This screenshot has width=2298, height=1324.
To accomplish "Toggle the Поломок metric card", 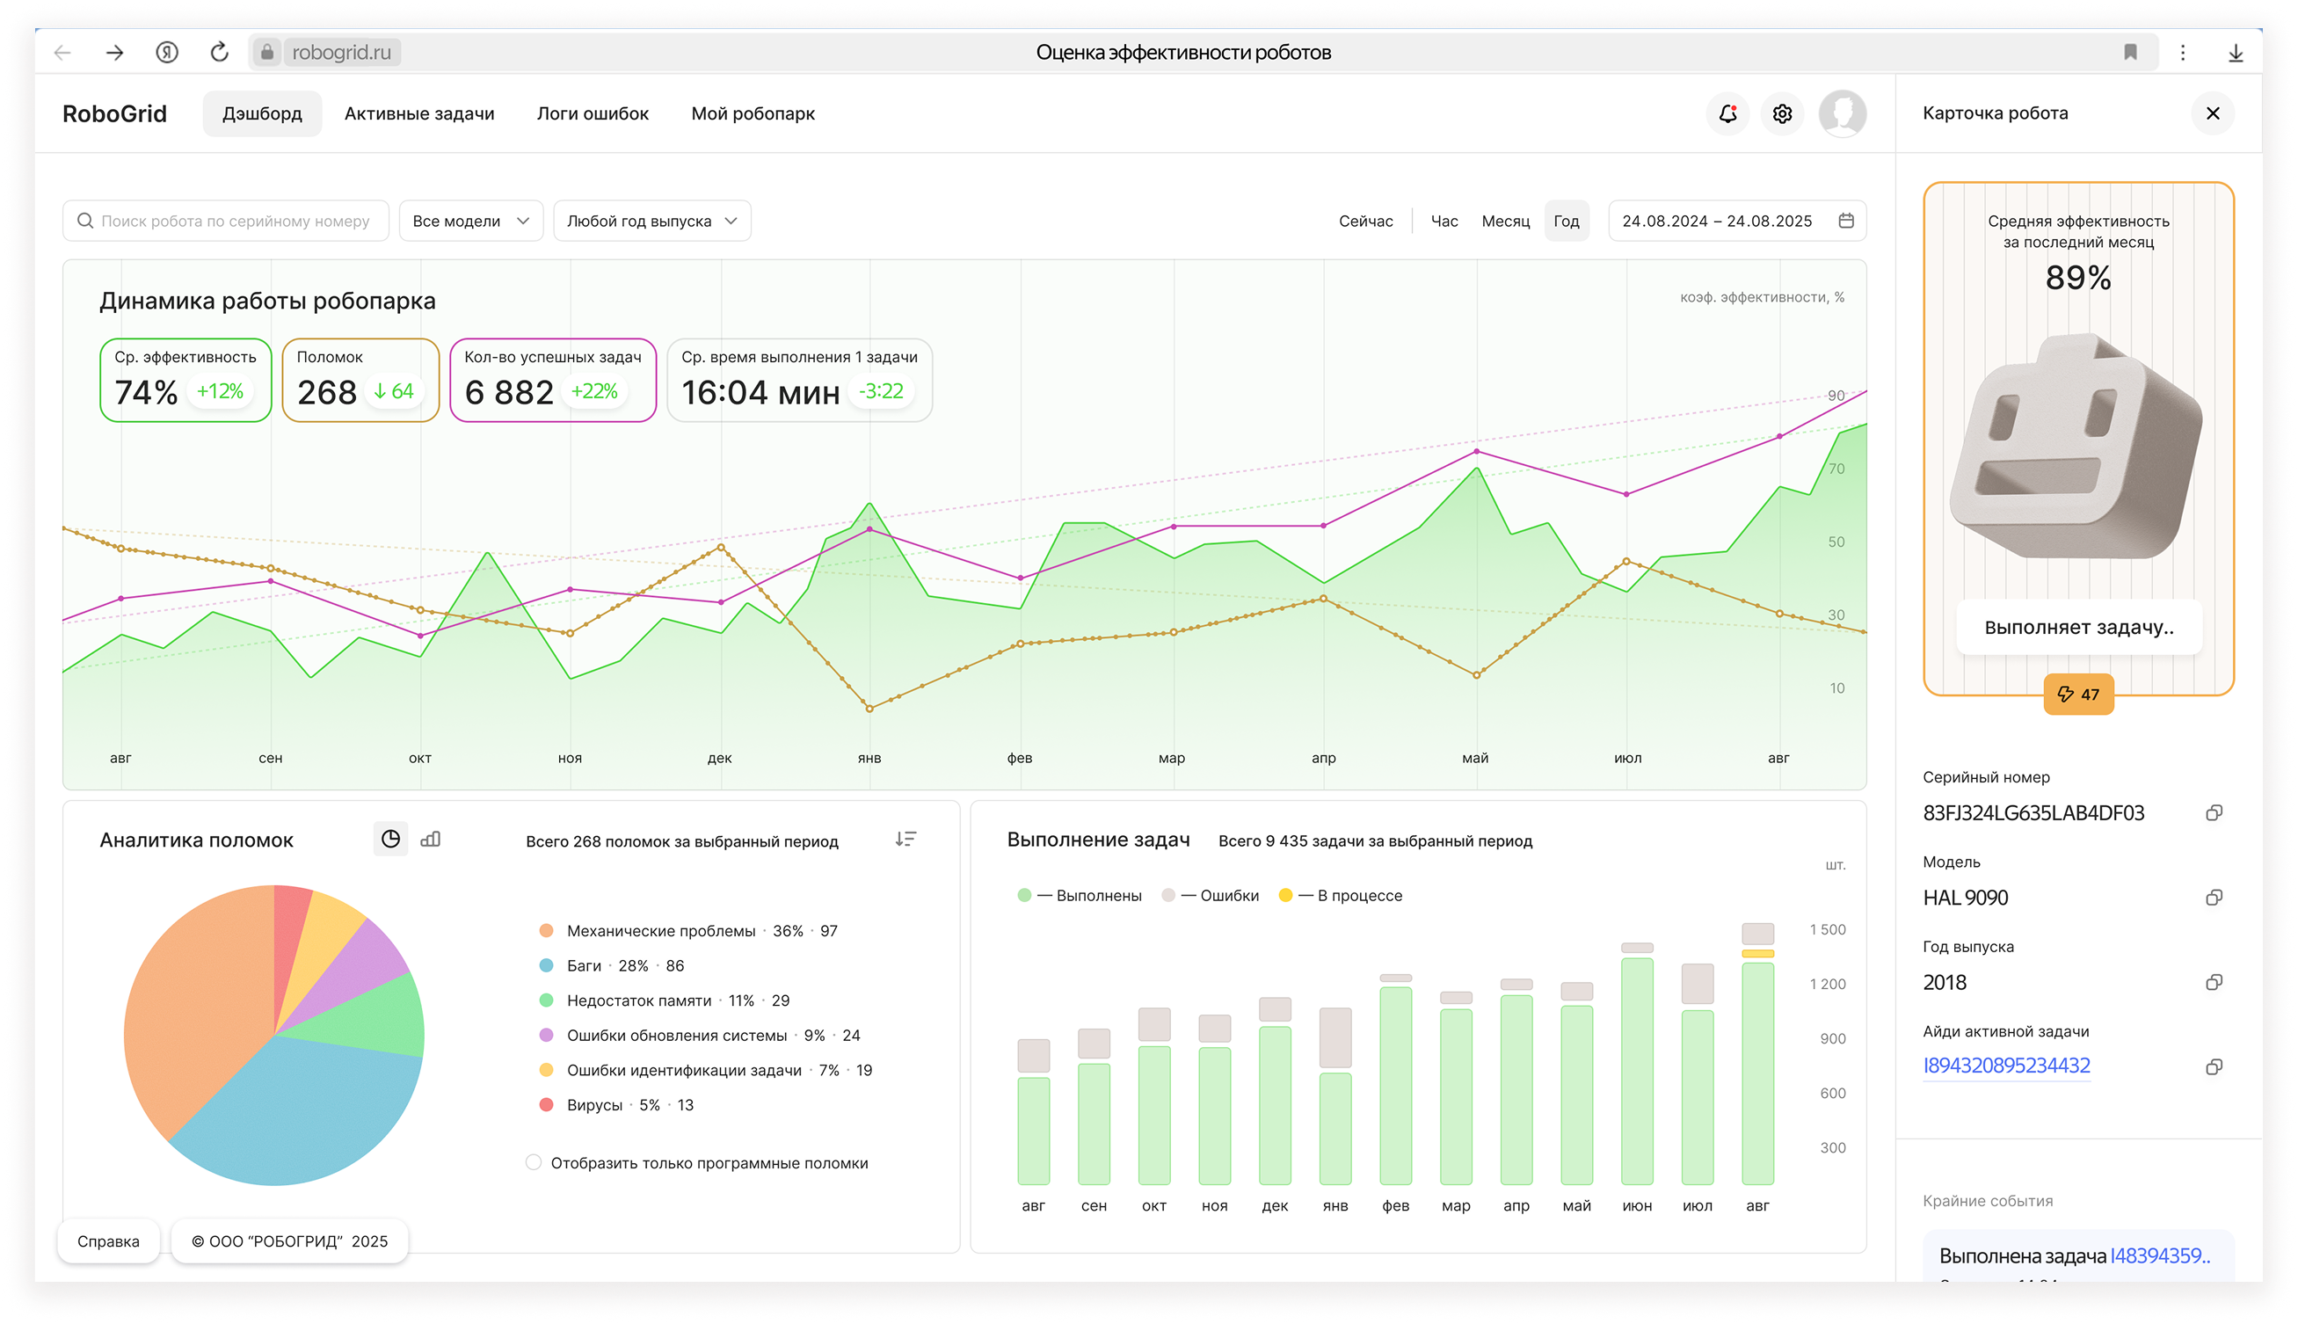I will (360, 380).
